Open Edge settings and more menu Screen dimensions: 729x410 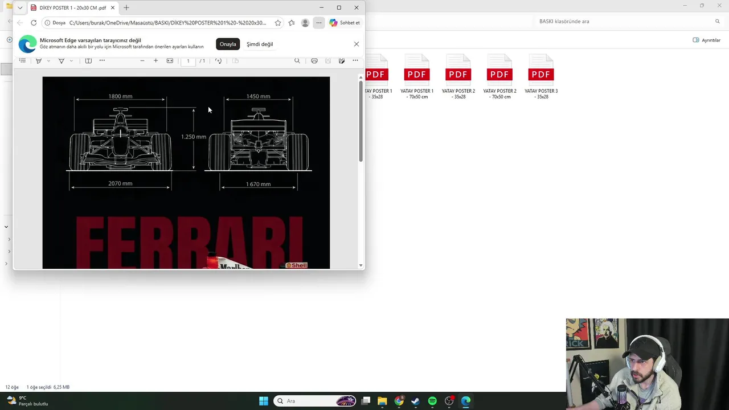click(x=319, y=23)
